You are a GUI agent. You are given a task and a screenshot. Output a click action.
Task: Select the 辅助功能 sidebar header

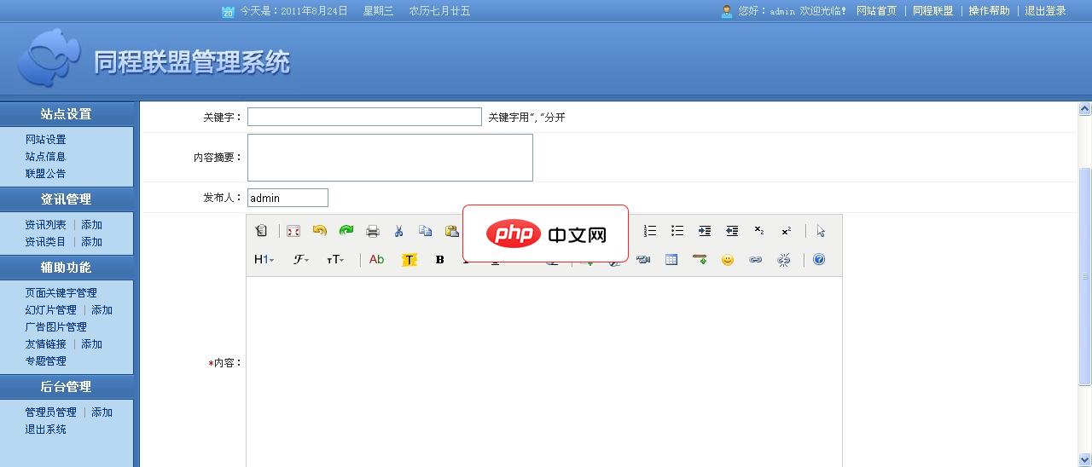(x=67, y=268)
